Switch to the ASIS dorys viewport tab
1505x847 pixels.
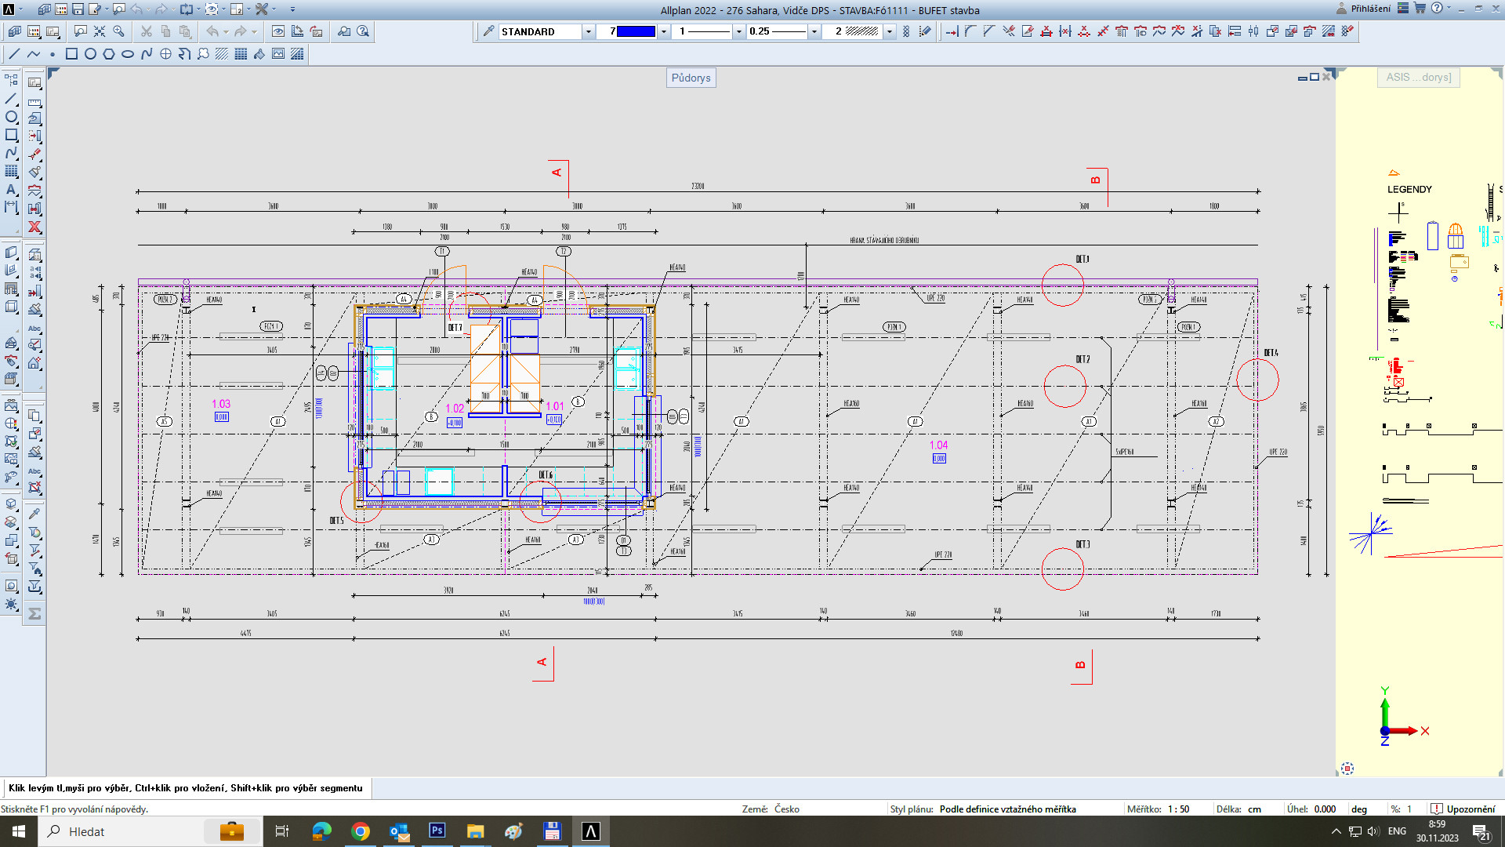point(1418,77)
